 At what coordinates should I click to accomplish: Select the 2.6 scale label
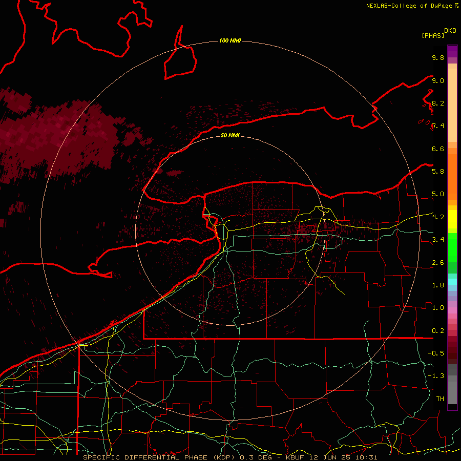(x=438, y=262)
